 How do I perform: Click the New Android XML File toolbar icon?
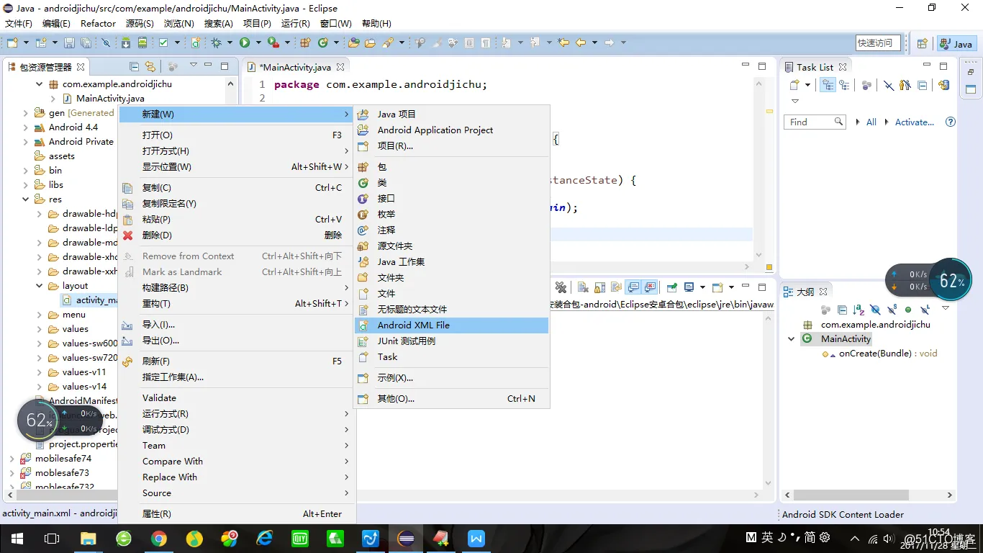(x=196, y=43)
